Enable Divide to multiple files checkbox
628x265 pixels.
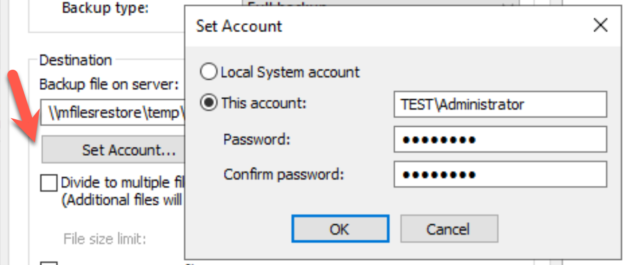click(x=49, y=184)
